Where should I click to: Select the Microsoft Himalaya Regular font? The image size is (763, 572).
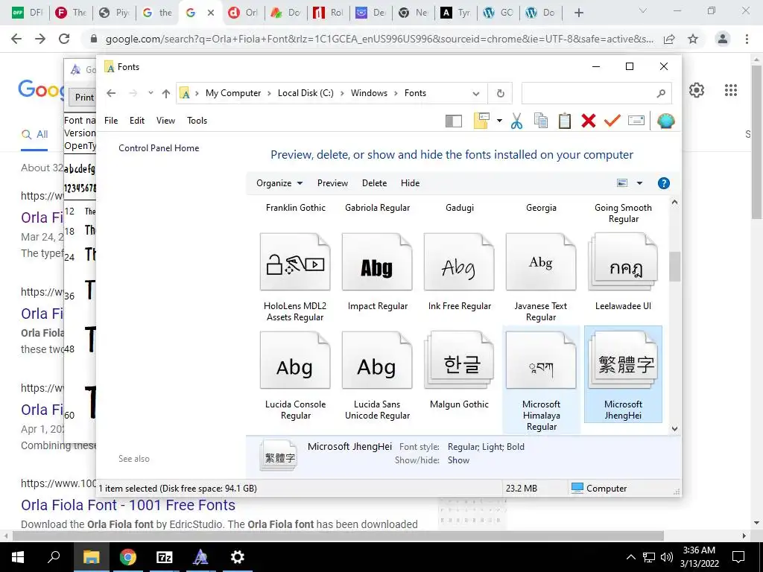[x=541, y=381]
